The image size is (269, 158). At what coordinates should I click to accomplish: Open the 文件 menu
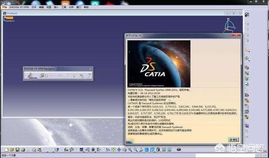coord(34,7)
